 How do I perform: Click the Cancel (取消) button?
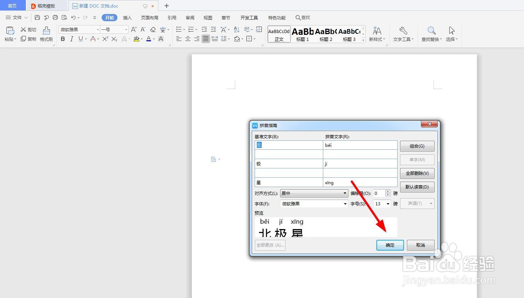click(x=421, y=245)
